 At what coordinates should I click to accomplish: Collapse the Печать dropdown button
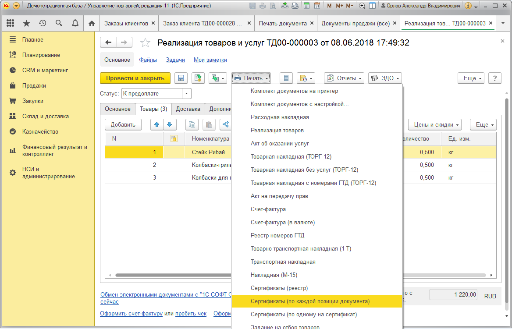tap(251, 78)
